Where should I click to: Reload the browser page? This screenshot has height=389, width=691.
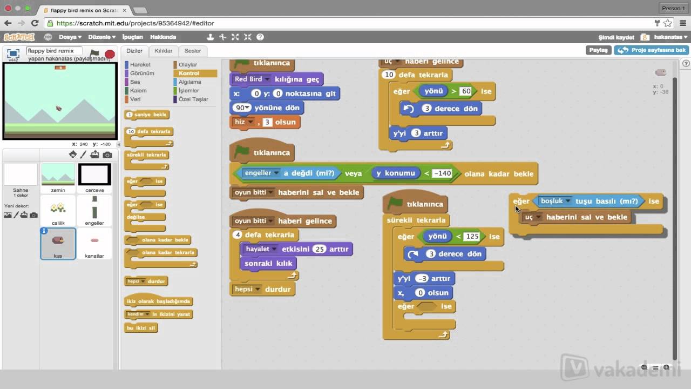(x=35, y=23)
